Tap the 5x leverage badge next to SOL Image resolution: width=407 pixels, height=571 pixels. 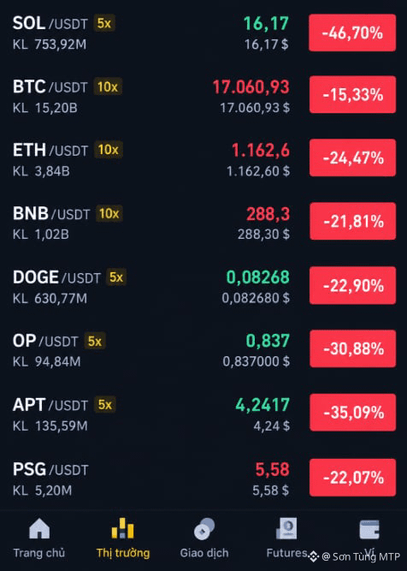(104, 23)
